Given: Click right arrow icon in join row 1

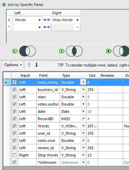Looking at the screenshot, I should tap(48, 20).
